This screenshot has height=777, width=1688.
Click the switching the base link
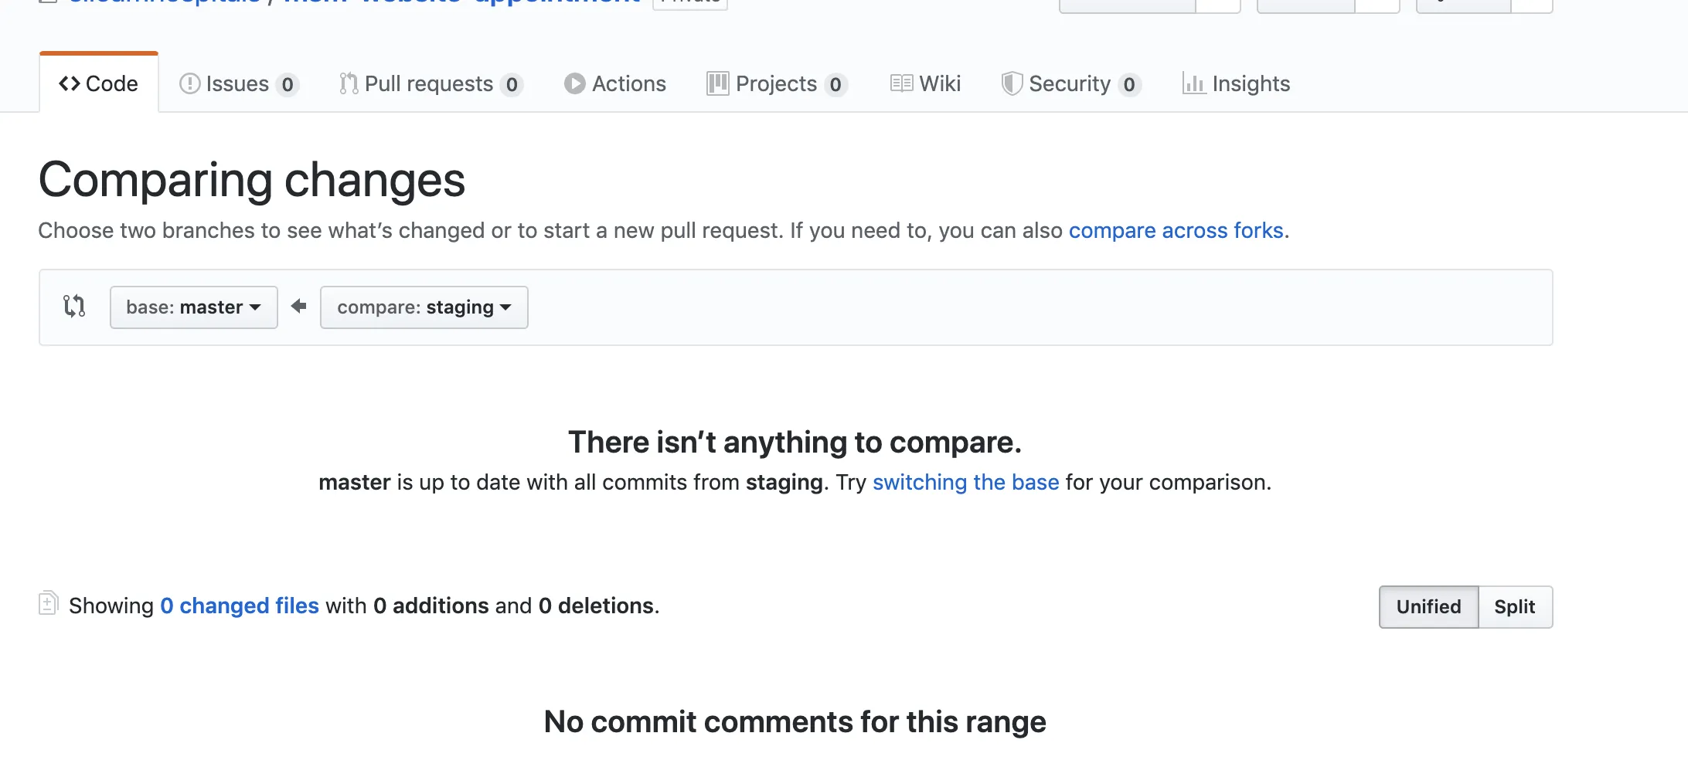[965, 482]
